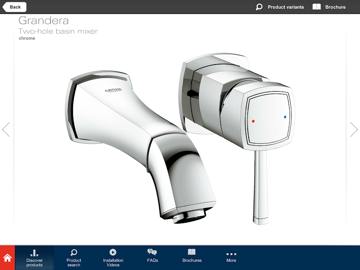
Task: Click the open book icon beside Brochure
Action: pos(317,7)
